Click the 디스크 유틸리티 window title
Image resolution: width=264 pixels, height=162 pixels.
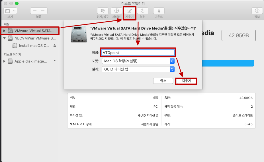(x=133, y=3)
